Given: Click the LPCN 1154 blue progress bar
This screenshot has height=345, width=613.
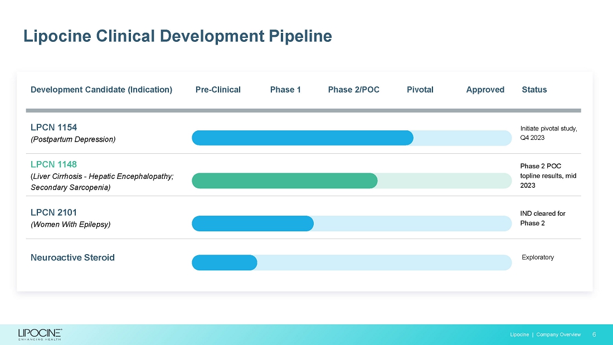Looking at the screenshot, I should (x=302, y=138).
